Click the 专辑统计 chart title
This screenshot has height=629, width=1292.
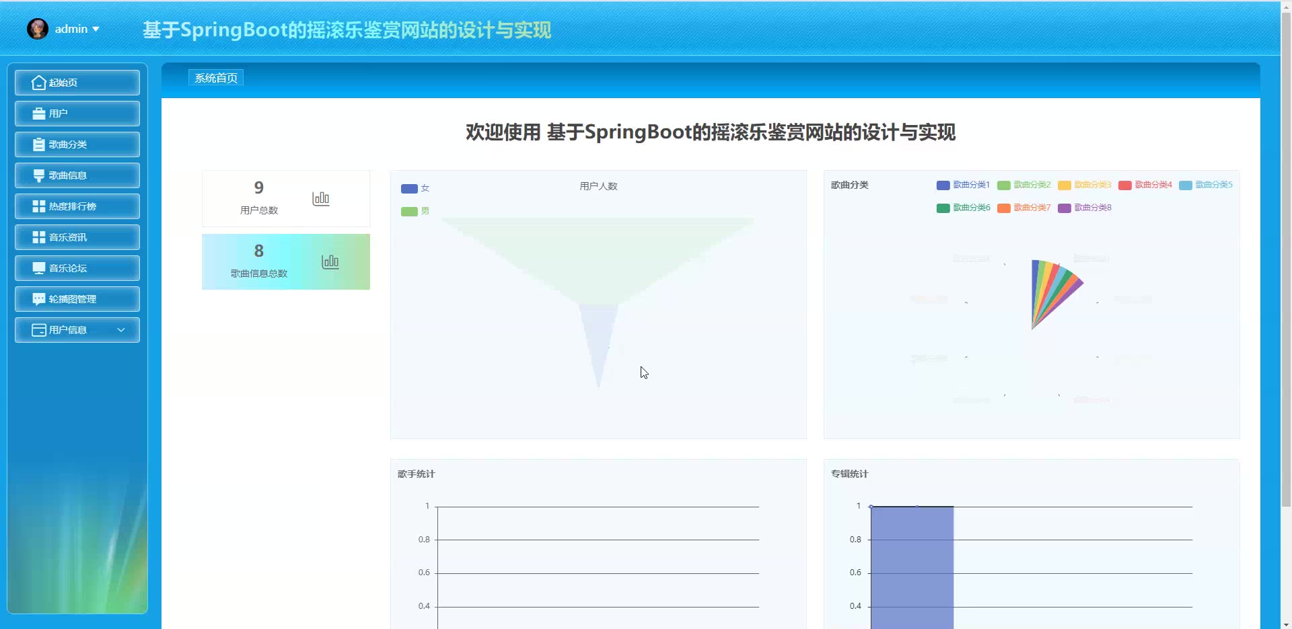click(850, 474)
